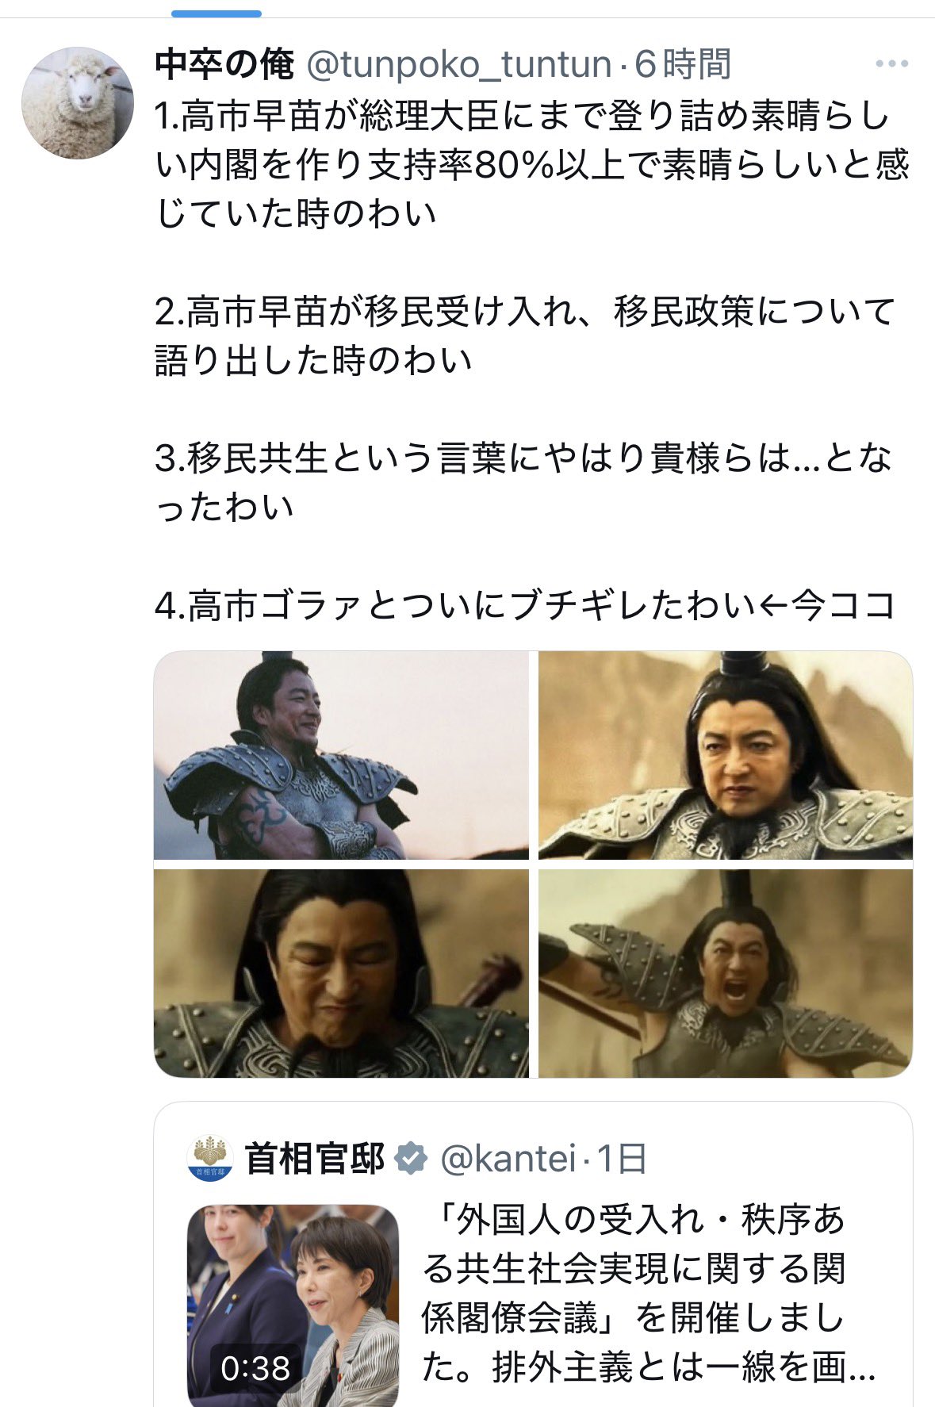Open the smiling armored warrior image

coord(341,755)
